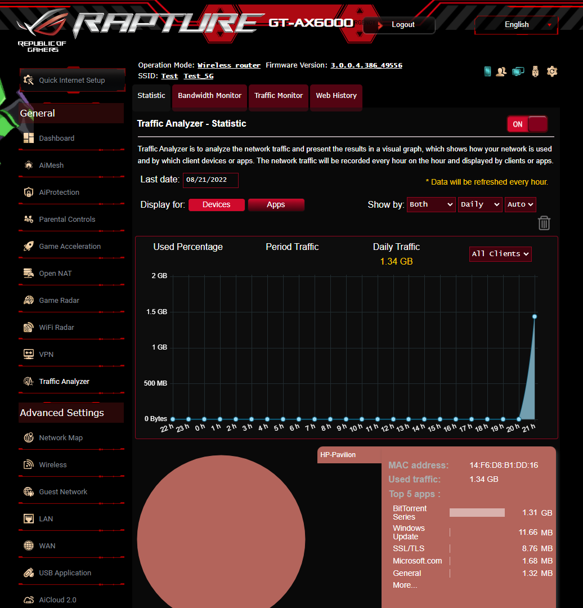This screenshot has width=583, height=608.
Task: Switch to the Statistic tab
Action: 151,96
